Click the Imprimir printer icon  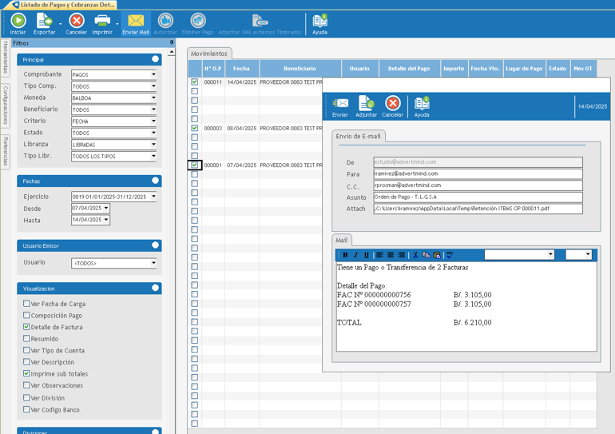pyautogui.click(x=102, y=22)
